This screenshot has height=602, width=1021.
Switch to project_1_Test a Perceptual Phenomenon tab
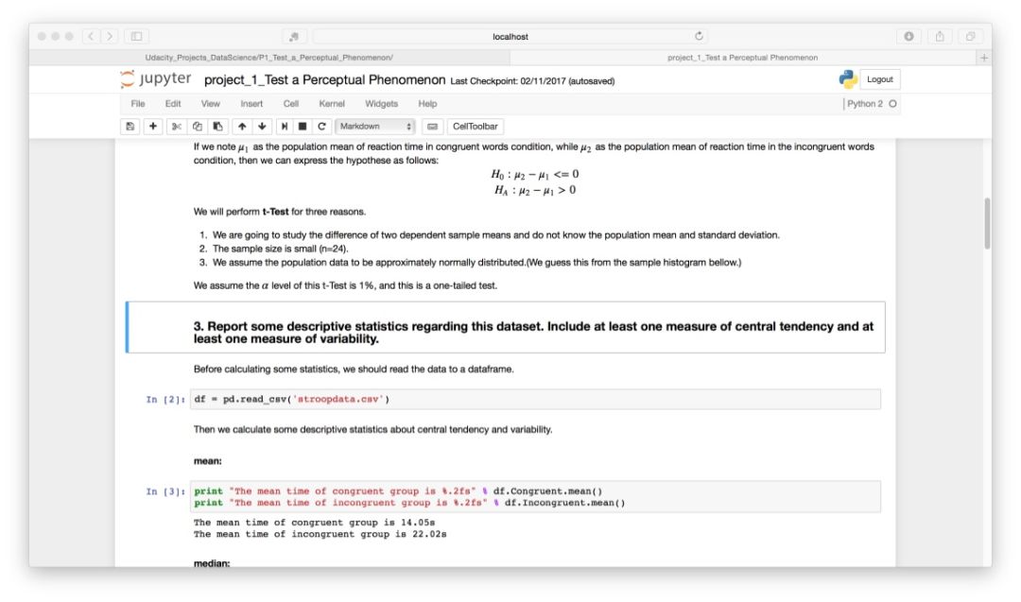click(x=743, y=58)
